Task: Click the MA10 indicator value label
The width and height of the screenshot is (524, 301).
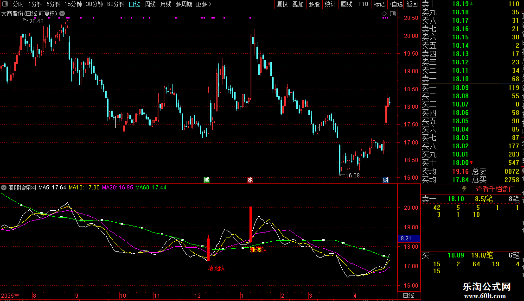Action: point(84,188)
